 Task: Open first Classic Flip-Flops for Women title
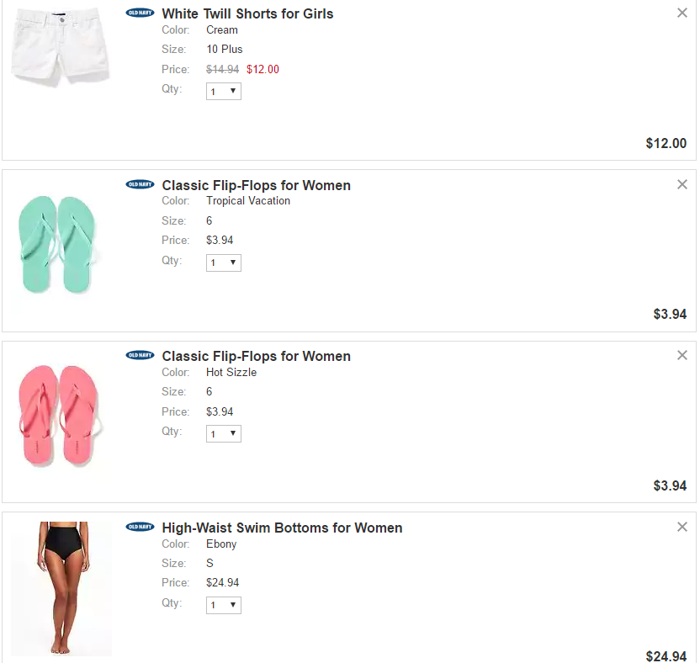click(256, 185)
